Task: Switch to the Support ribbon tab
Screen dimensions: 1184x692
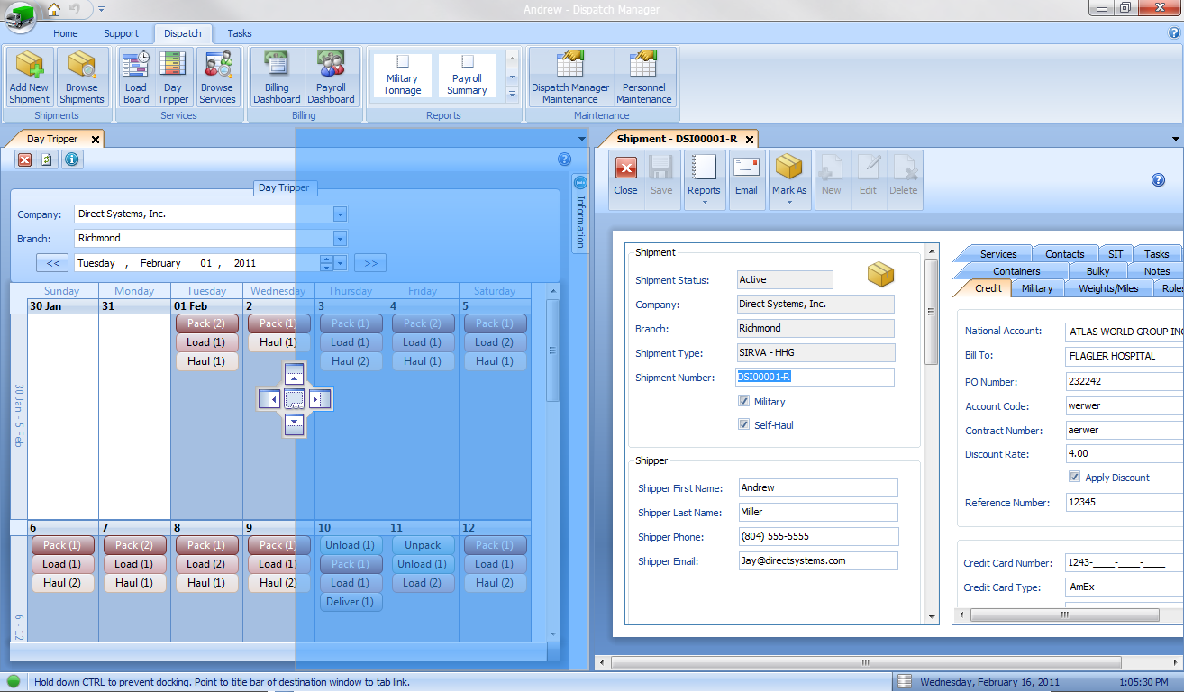Action: [121, 33]
